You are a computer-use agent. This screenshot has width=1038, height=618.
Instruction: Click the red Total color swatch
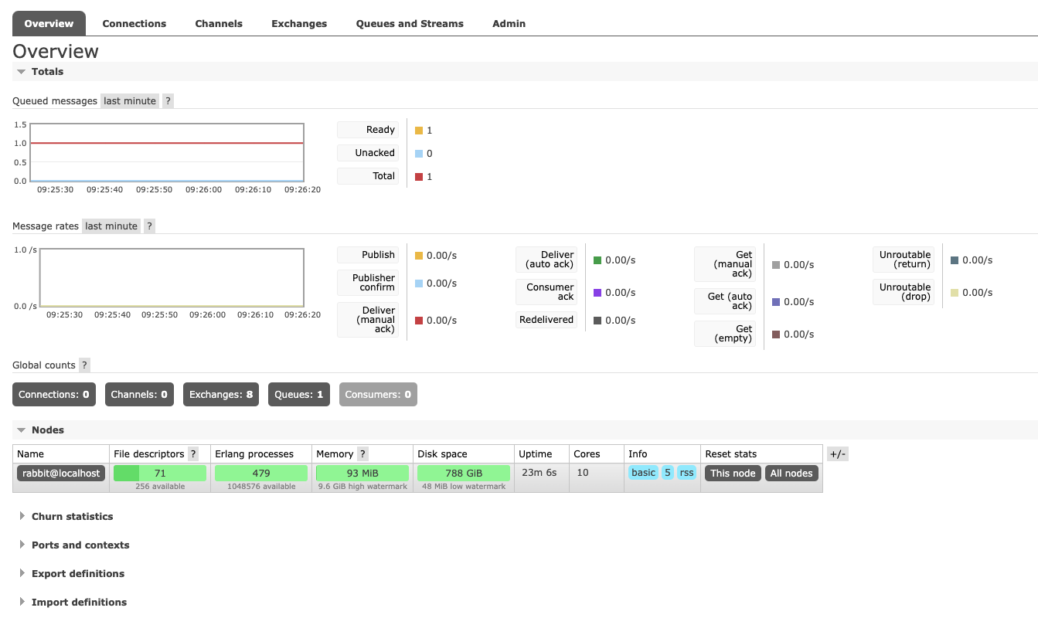coord(419,177)
